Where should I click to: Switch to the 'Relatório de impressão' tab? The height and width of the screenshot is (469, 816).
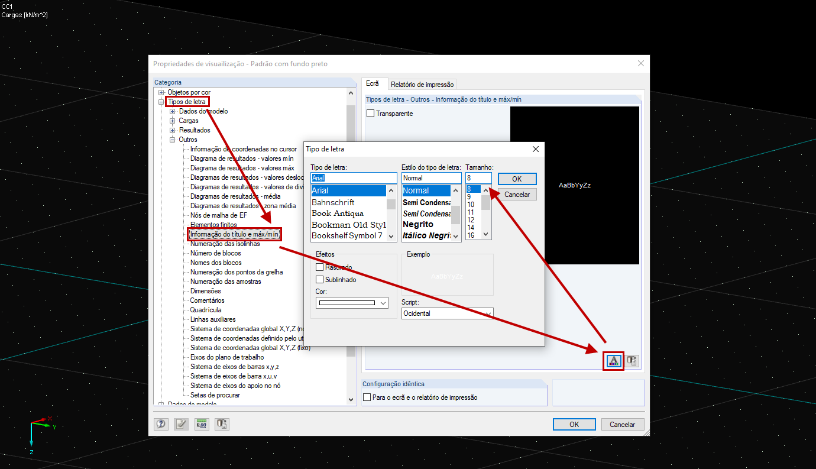click(422, 83)
